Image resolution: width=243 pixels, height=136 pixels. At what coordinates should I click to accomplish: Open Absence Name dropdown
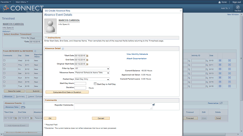coord(92,73)
